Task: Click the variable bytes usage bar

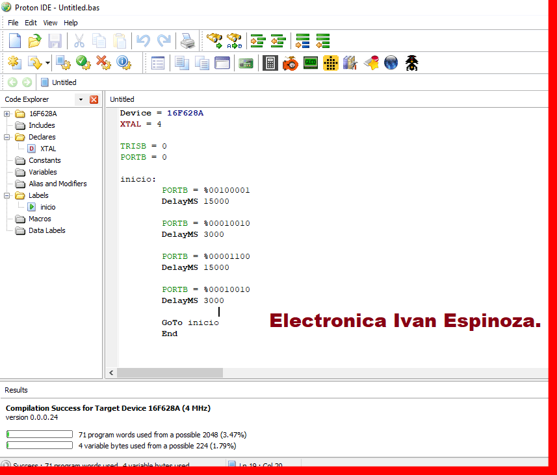Action: (40, 446)
